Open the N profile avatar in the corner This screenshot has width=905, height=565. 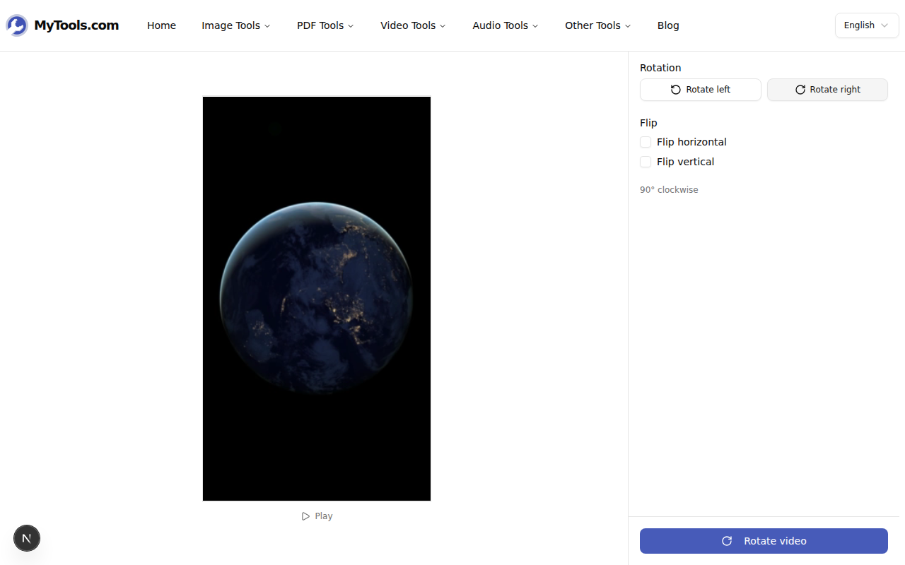pos(27,538)
